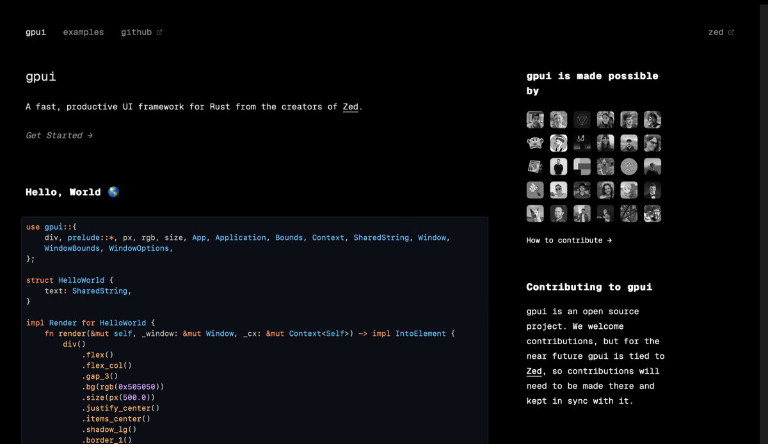The width and height of the screenshot is (768, 444).
Task: Click 'WindowBounds, WindowOptions,' code line
Action: coord(109,248)
